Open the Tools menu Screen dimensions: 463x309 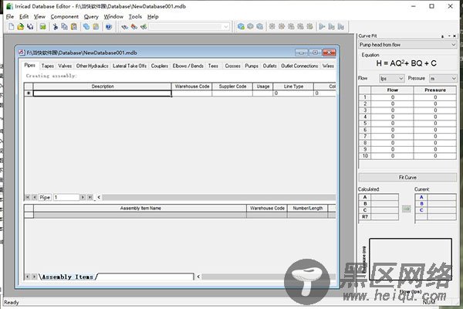point(135,17)
